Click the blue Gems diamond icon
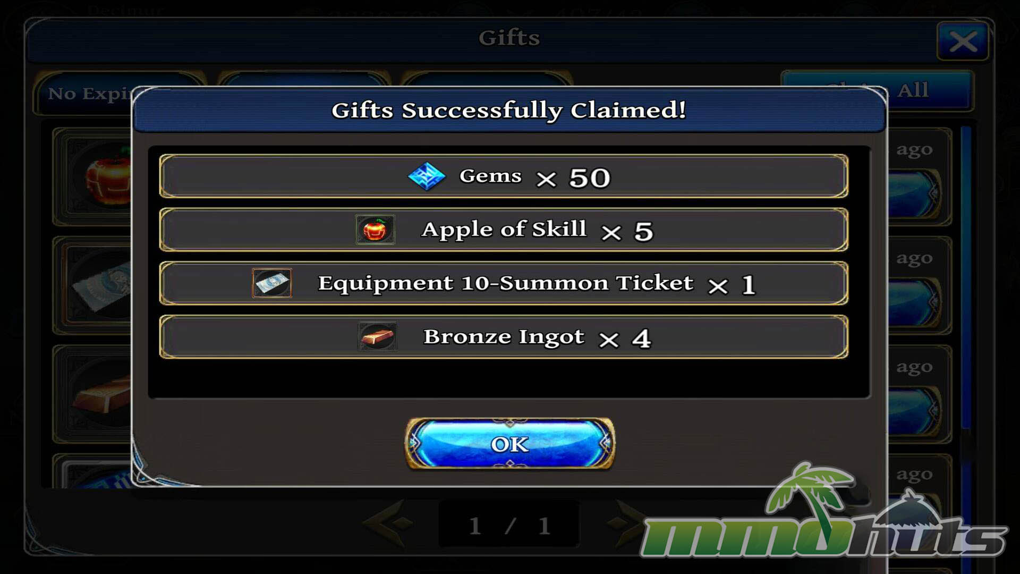Screen dimensions: 1020x574 427,176
